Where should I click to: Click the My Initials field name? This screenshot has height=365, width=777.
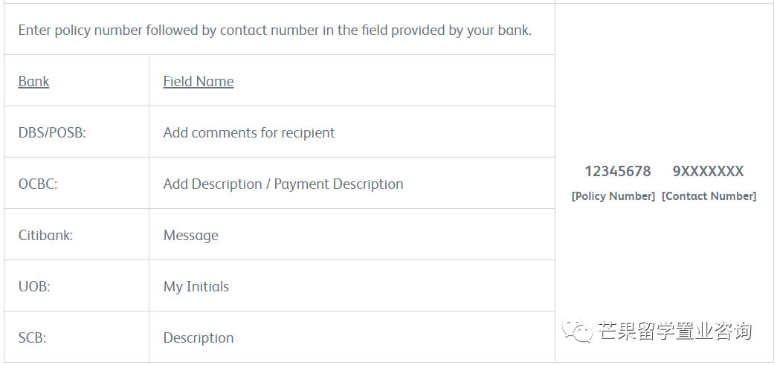(196, 287)
